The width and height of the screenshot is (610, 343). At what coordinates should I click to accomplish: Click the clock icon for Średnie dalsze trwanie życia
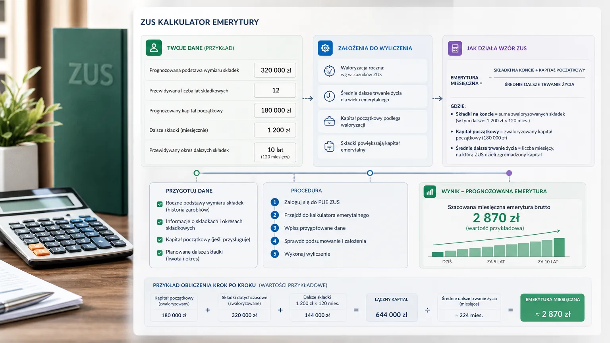pos(330,96)
